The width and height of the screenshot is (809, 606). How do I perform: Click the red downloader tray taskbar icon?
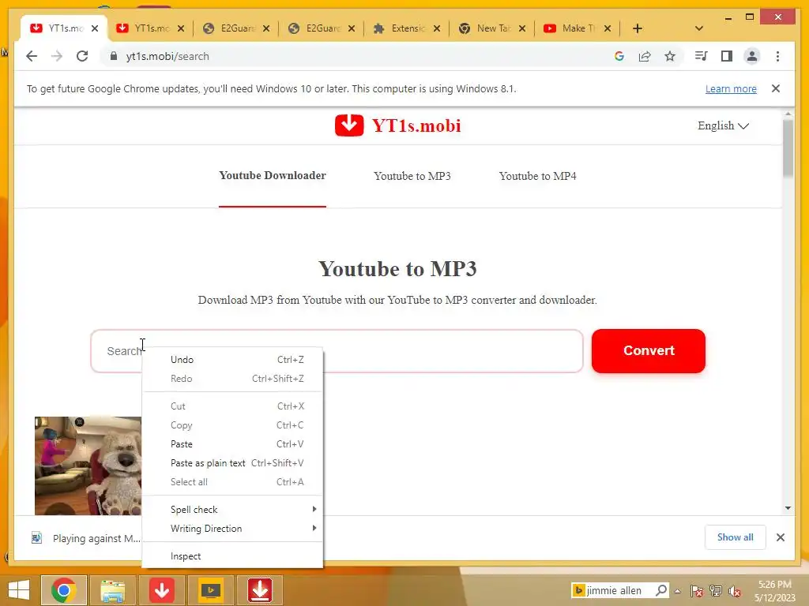pos(259,590)
